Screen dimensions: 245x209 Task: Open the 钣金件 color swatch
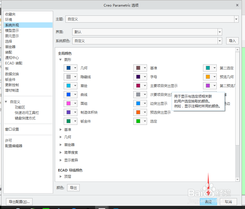71,121
